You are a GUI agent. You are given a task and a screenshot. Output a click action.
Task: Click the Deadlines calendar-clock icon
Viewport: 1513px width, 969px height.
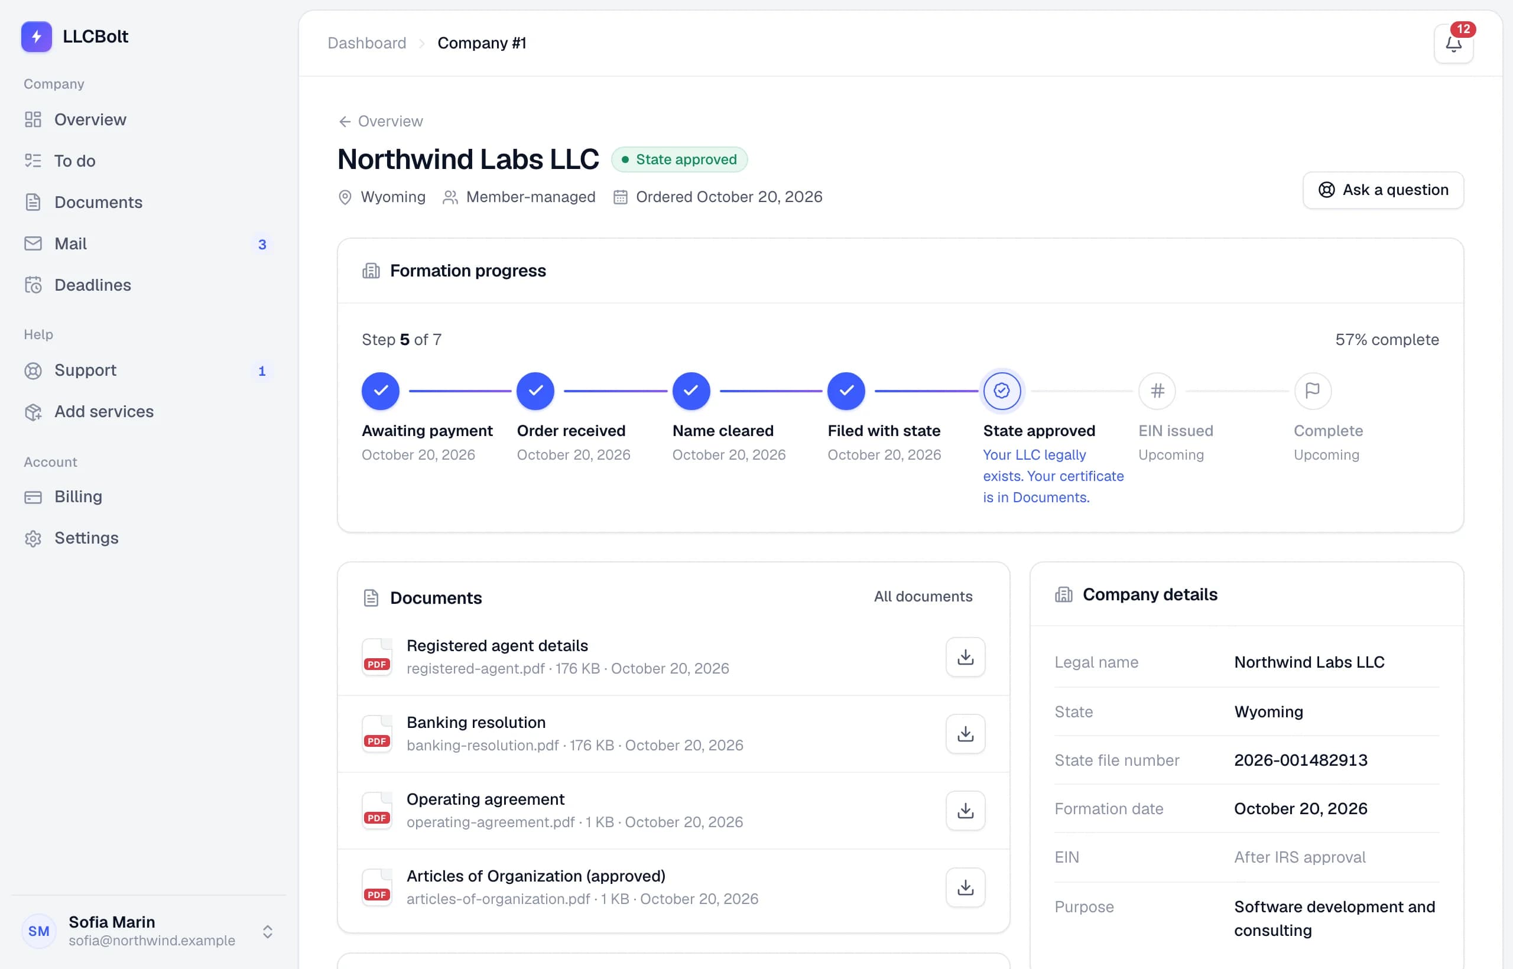pos(33,285)
